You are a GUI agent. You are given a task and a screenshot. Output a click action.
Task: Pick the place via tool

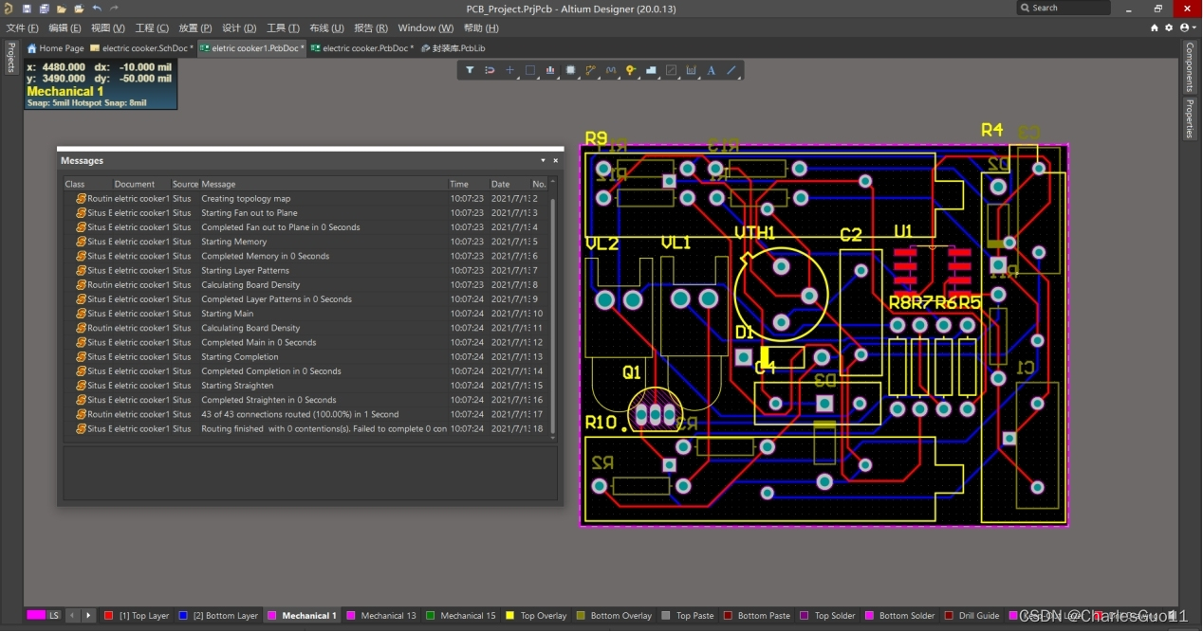pyautogui.click(x=631, y=70)
